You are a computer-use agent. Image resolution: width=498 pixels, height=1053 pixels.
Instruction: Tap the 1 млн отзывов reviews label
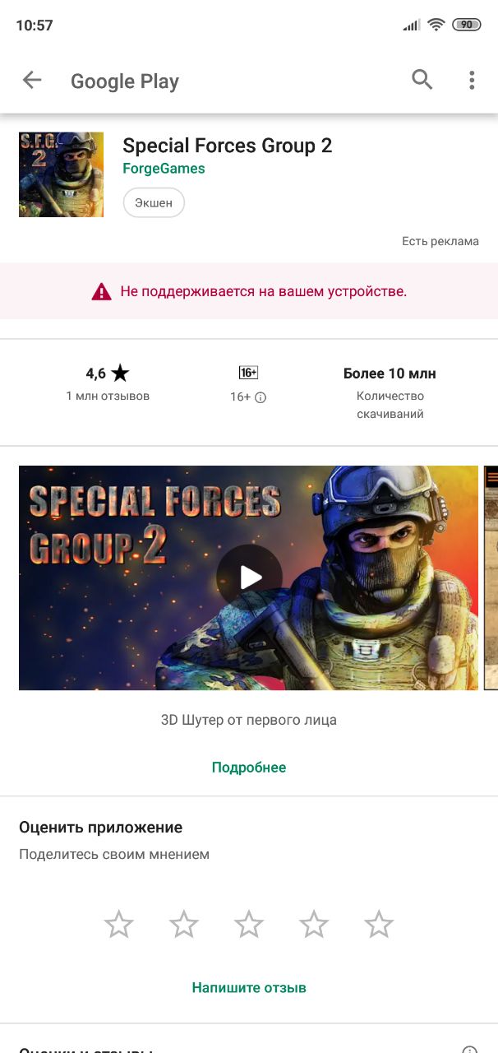(x=108, y=396)
